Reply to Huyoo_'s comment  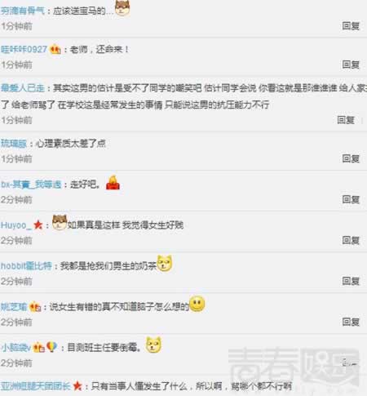351,240
